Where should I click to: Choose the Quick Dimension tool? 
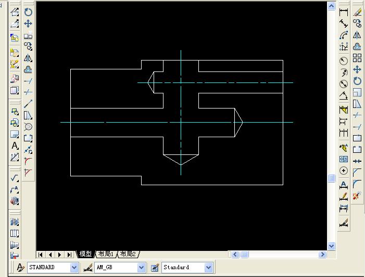[x=343, y=110]
